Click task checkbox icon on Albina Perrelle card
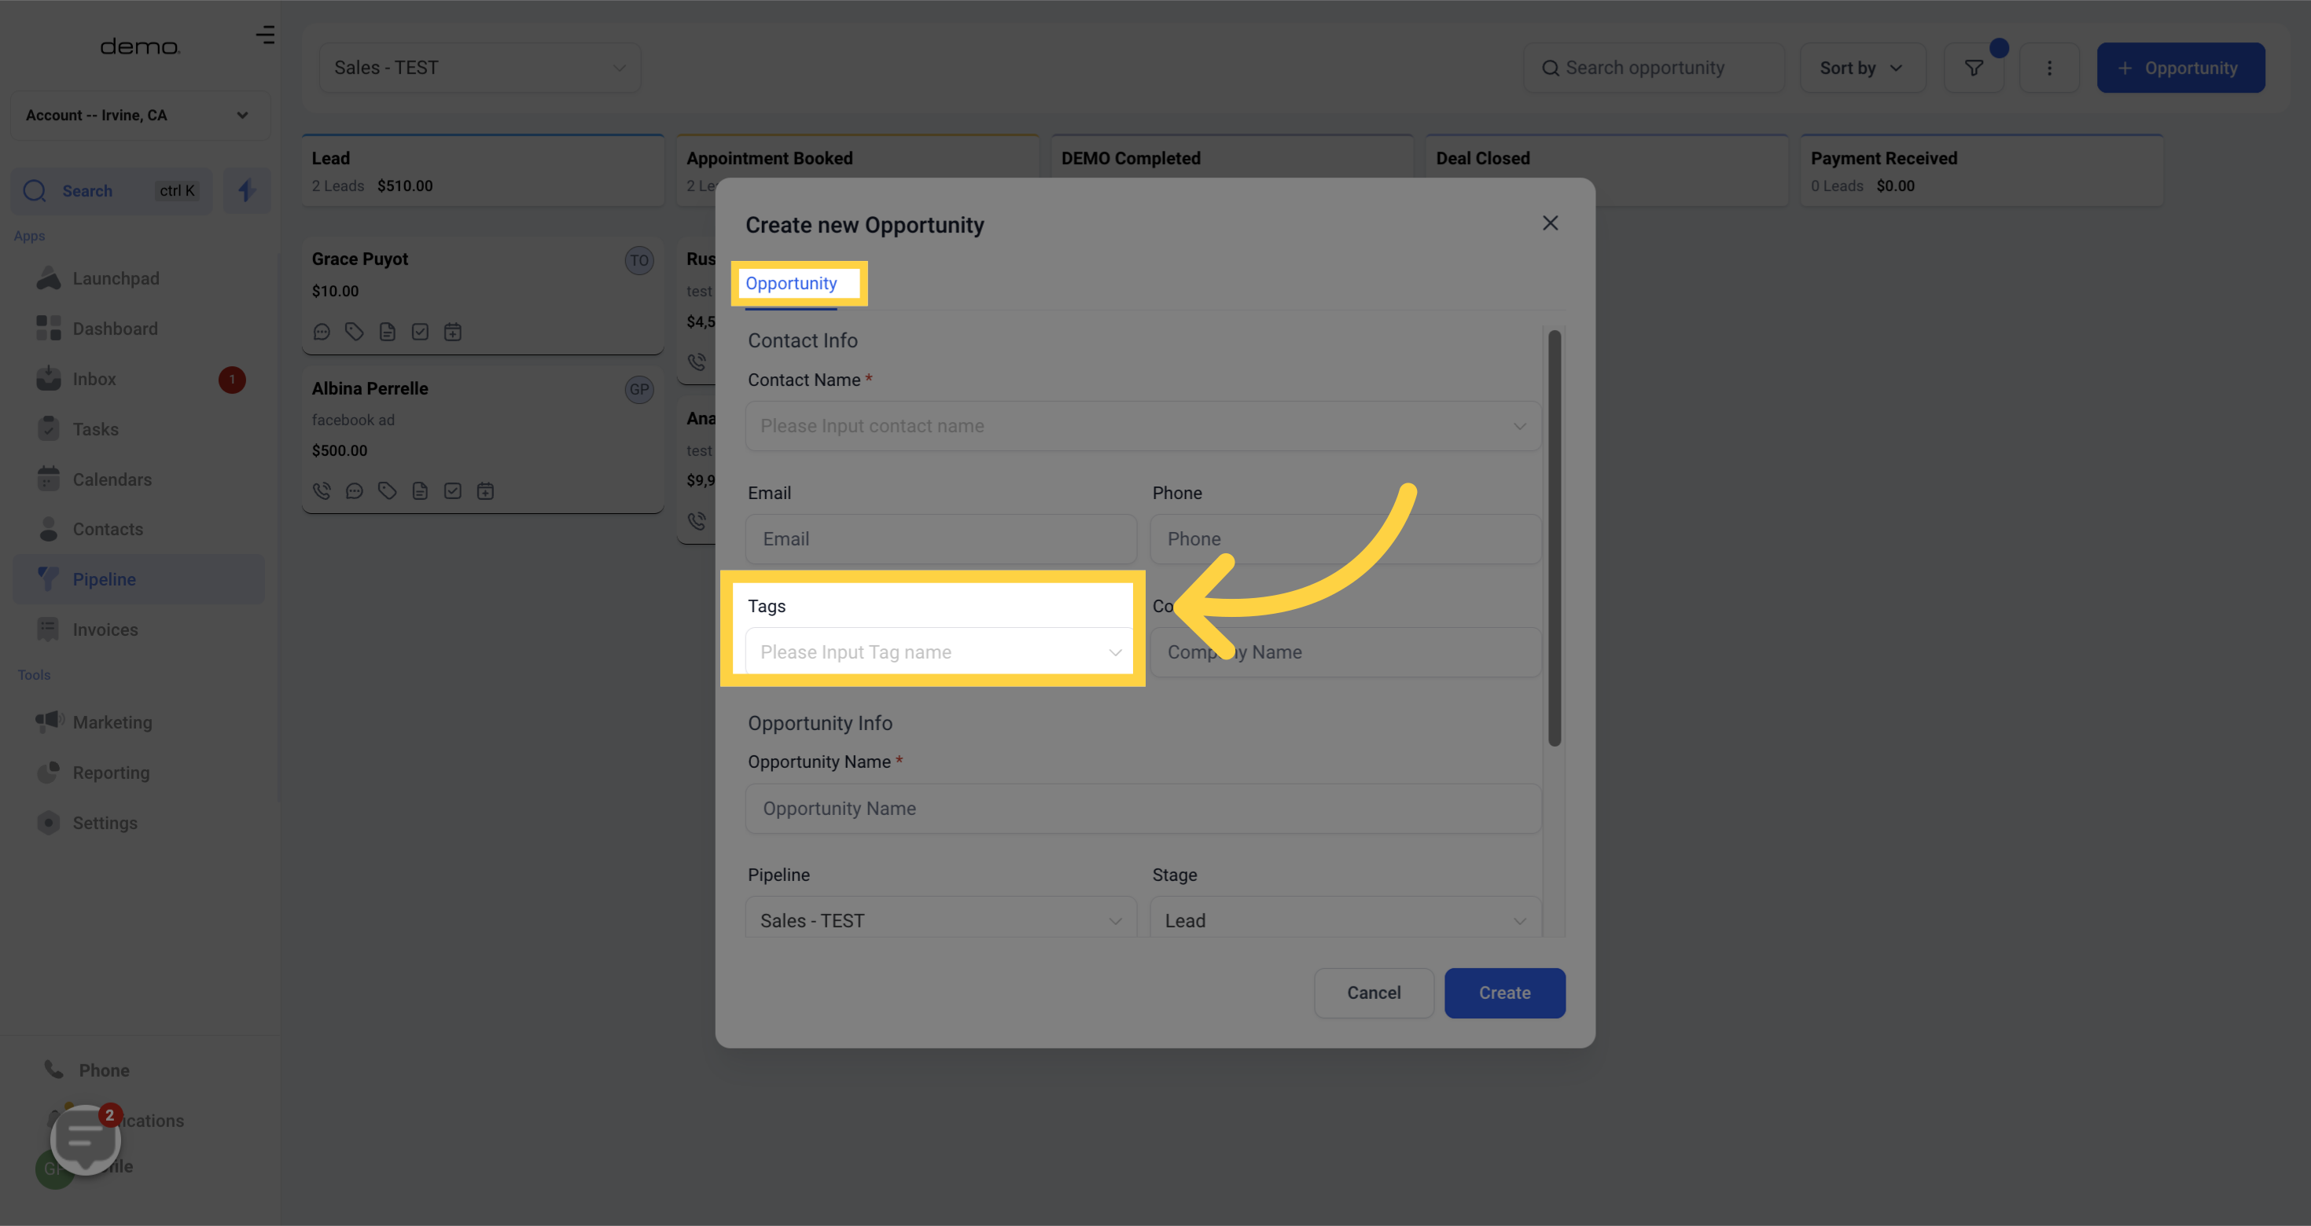2311x1226 pixels. pyautogui.click(x=452, y=490)
